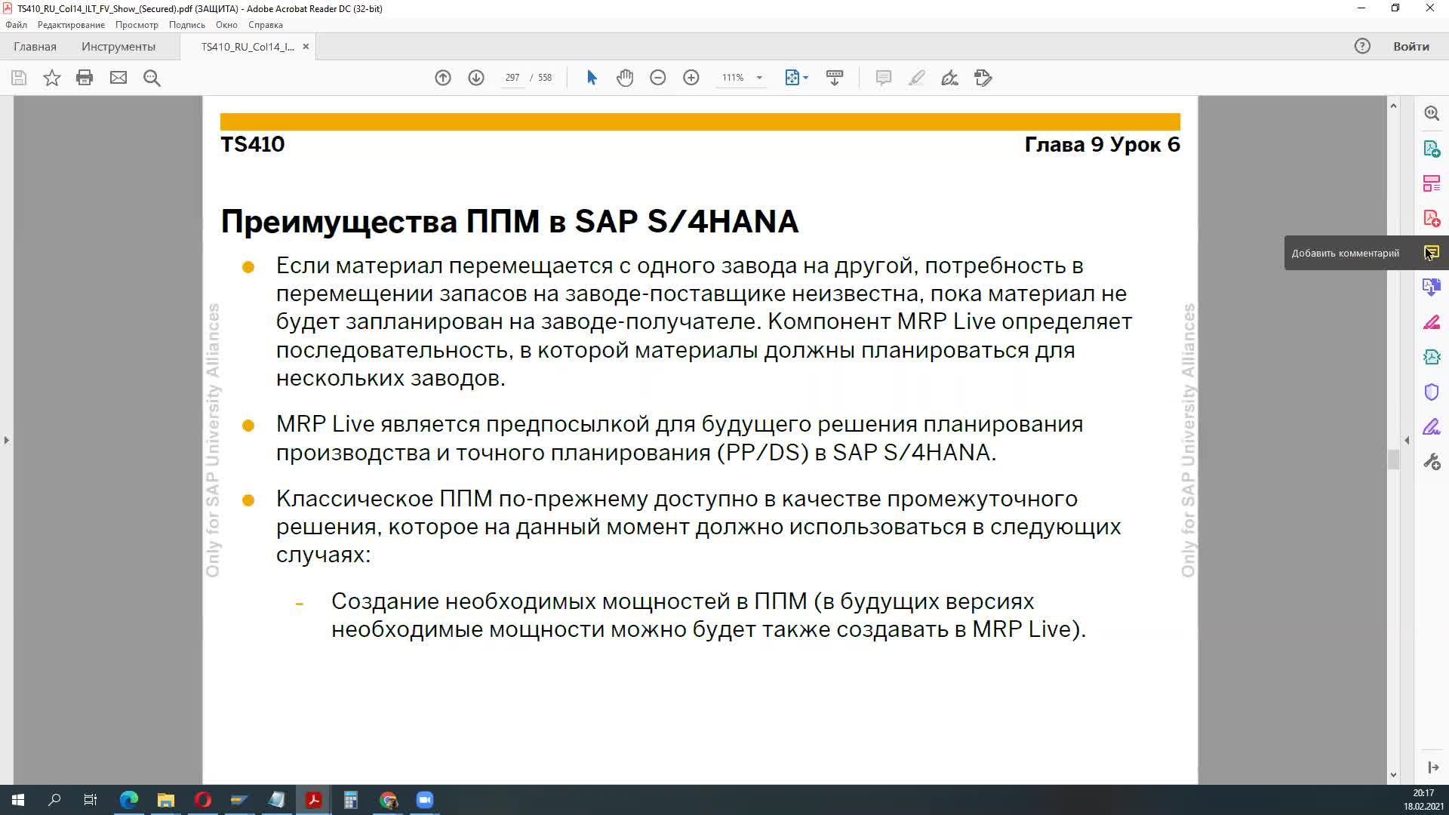Open the Файл menu

pos(16,25)
